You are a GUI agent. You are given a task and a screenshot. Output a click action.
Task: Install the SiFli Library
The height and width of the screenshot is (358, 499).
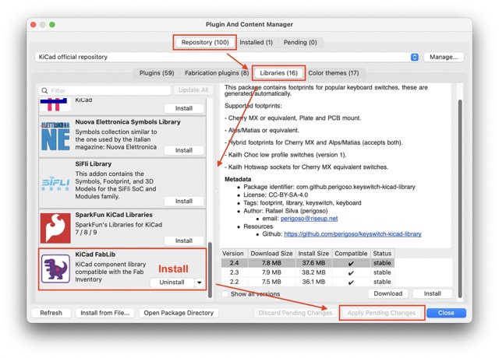tap(184, 201)
